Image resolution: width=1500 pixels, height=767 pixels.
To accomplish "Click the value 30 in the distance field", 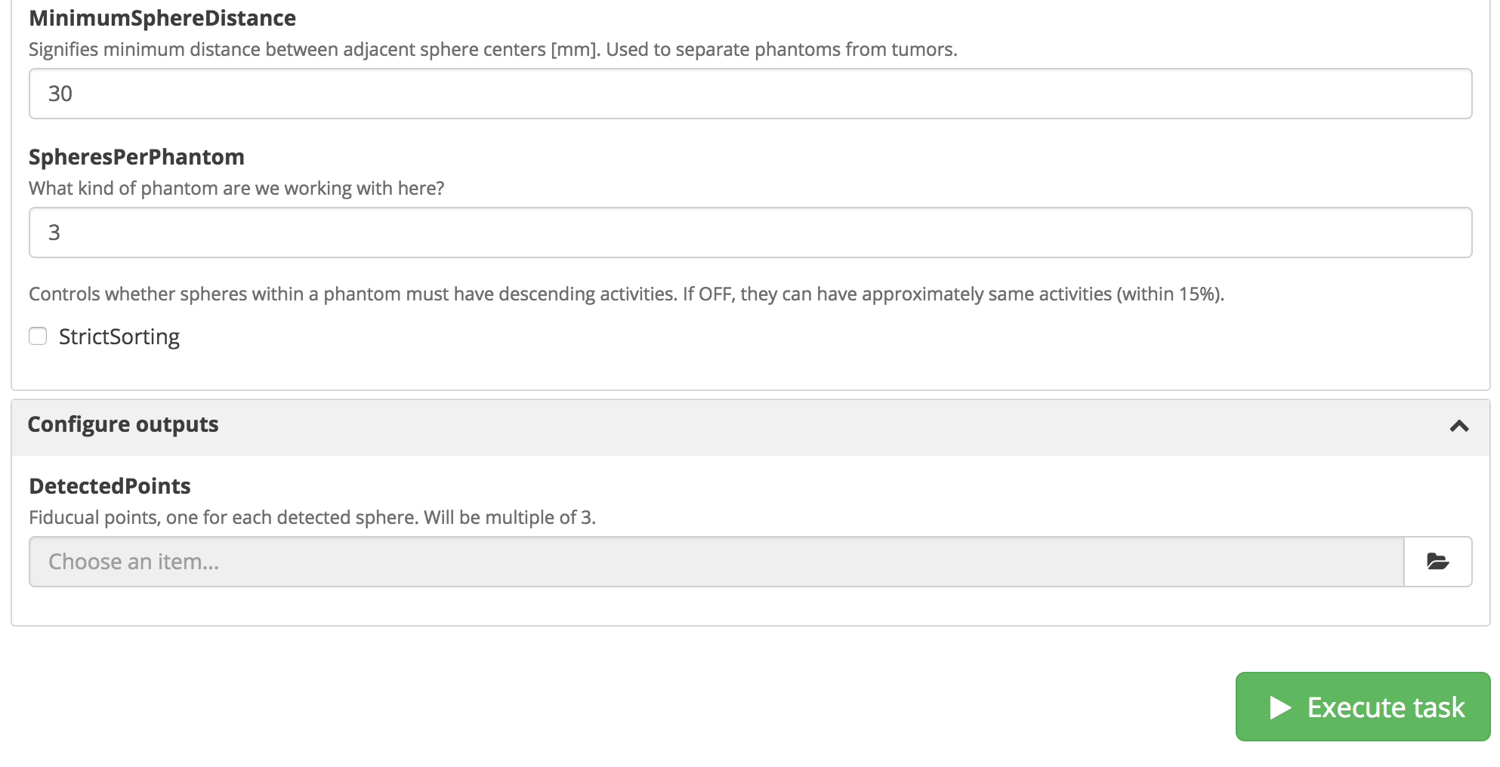I will (x=60, y=94).
